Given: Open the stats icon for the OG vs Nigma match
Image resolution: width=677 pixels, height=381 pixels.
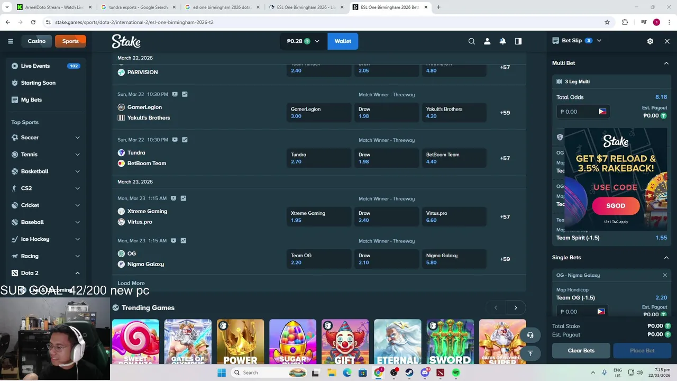Looking at the screenshot, I should (183, 240).
